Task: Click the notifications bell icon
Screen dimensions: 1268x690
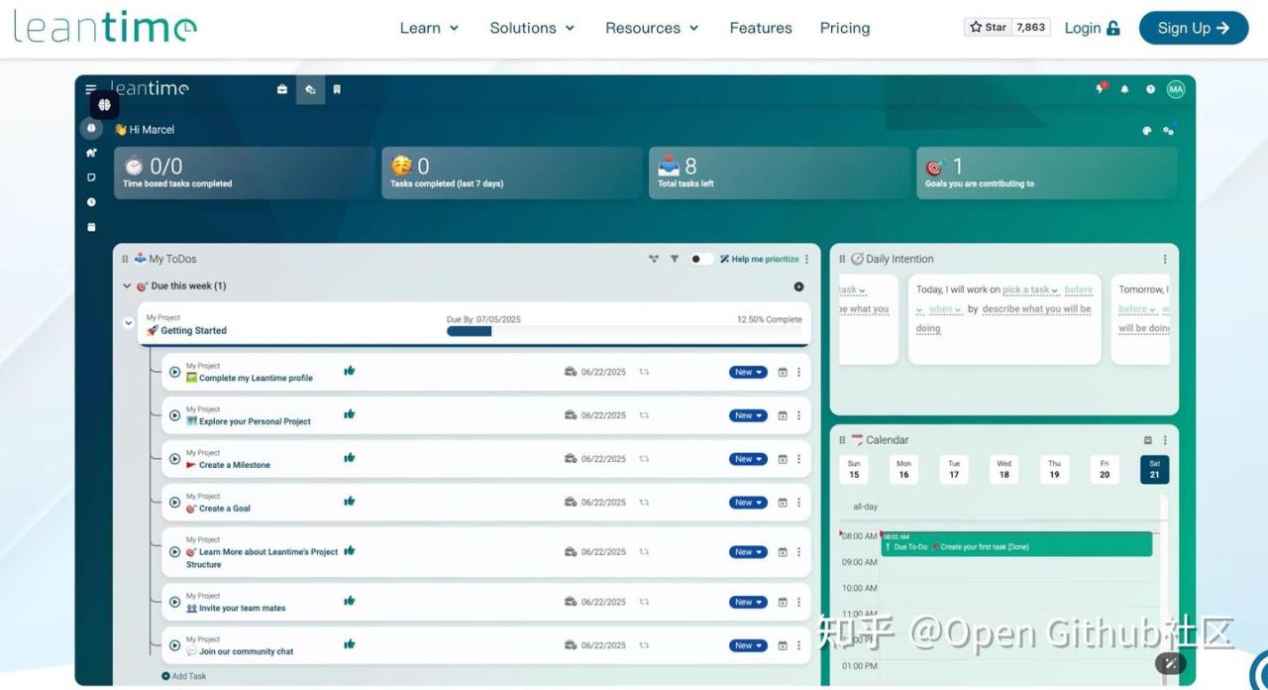Action: (x=1124, y=89)
